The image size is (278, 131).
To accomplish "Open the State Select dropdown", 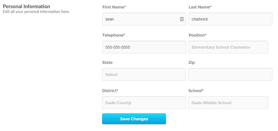I will pyautogui.click(x=144, y=74).
